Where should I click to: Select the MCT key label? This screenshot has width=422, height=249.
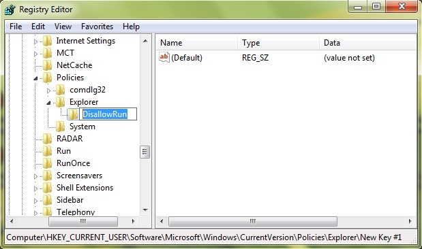click(65, 53)
